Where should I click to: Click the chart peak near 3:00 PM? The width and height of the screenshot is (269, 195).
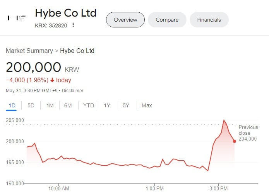pos(224,120)
